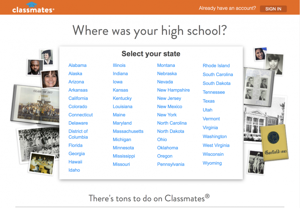Screen dimensions: 300x208
Task: Choose Idaho state link
Action: click(x=74, y=170)
